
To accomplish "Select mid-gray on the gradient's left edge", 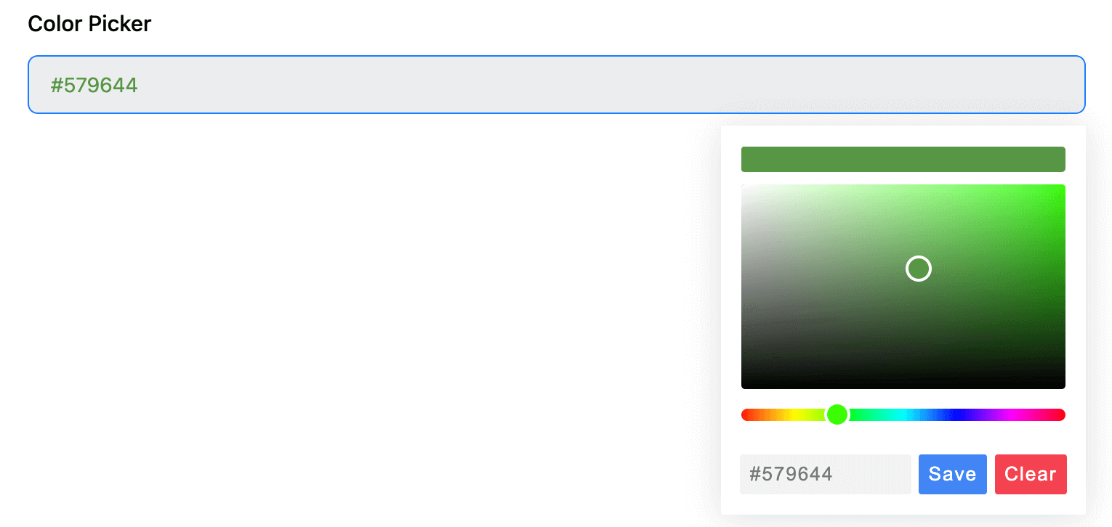I will [744, 287].
